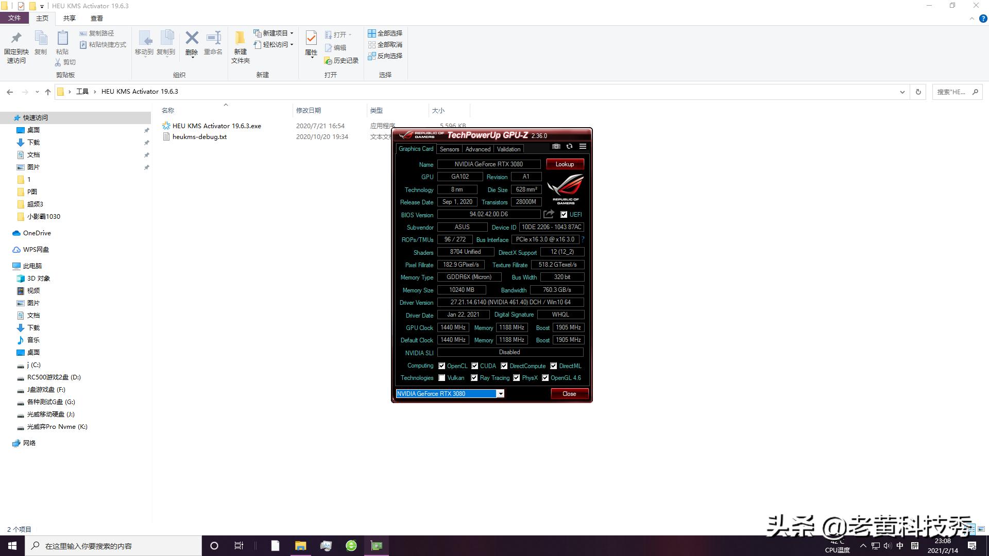Image resolution: width=989 pixels, height=556 pixels.
Task: Click the BIOS share/export icon
Action: 549,214
